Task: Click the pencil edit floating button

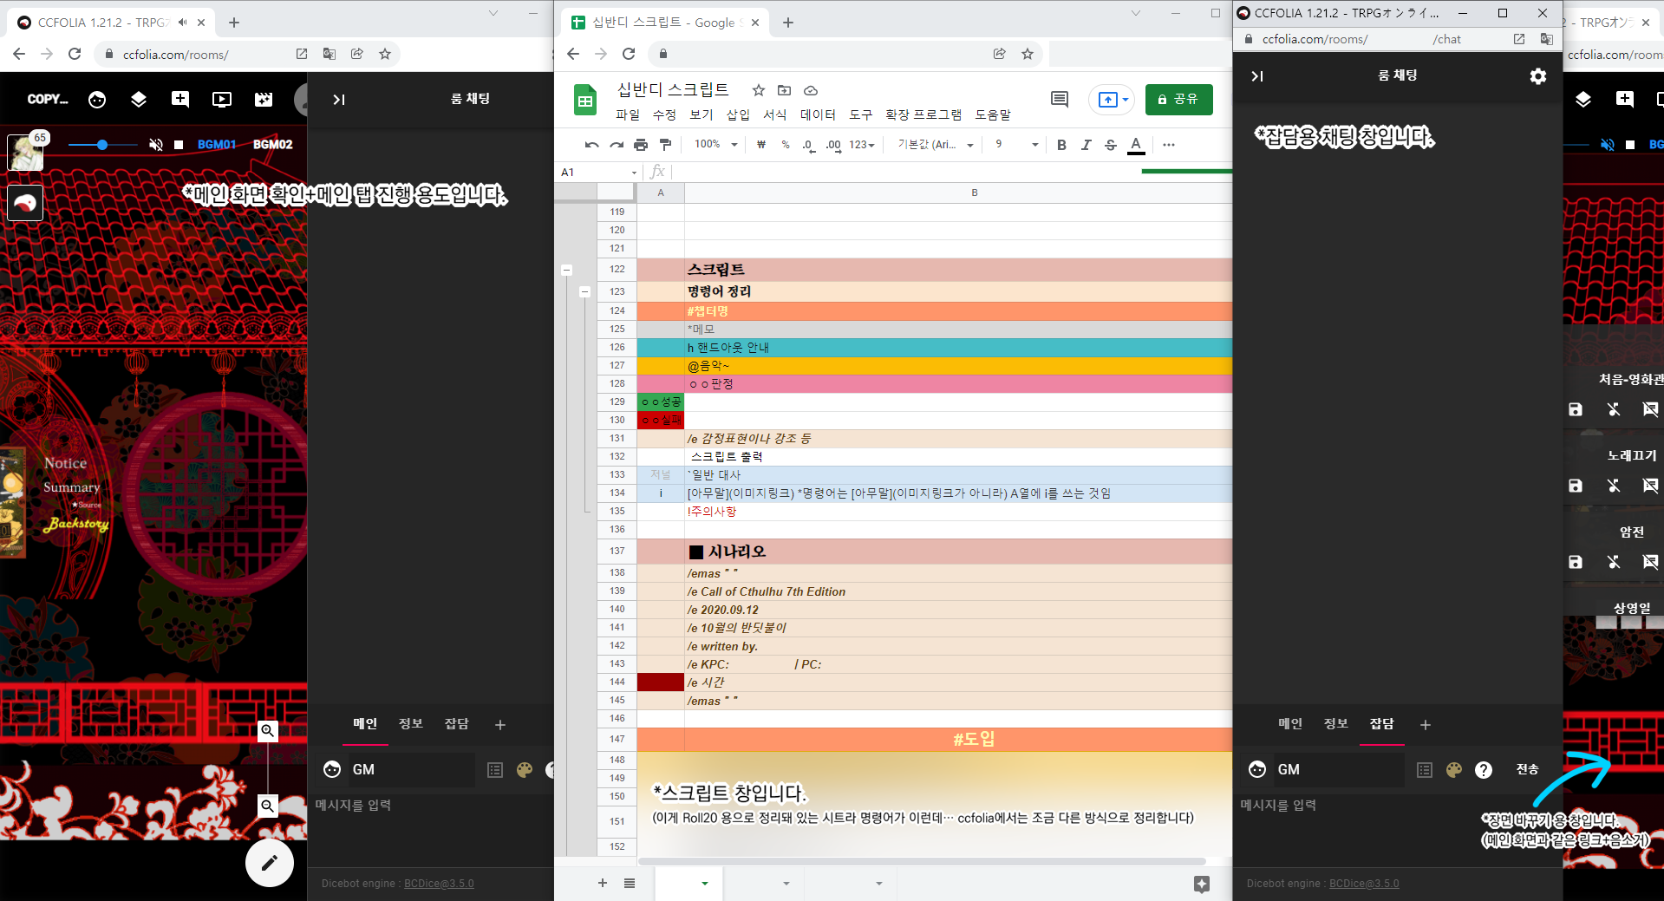Action: (270, 863)
